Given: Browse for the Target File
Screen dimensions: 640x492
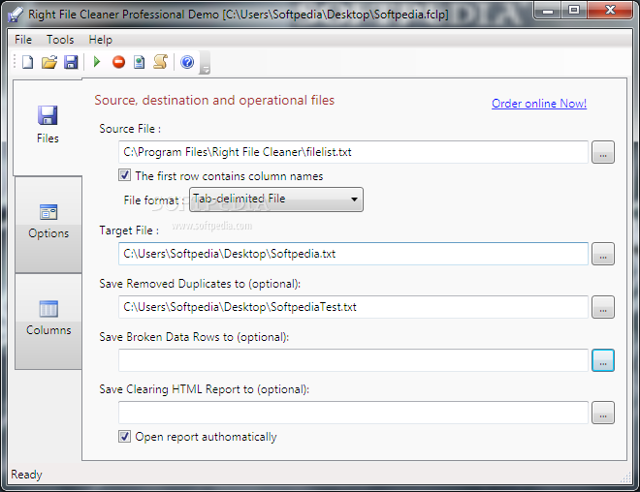Looking at the screenshot, I should [x=603, y=254].
